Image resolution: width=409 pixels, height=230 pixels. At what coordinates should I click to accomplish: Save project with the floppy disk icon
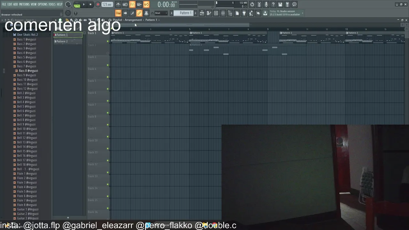(x=280, y=4)
